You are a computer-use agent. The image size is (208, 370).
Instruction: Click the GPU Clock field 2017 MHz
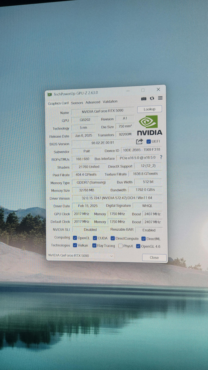[x=82, y=214]
